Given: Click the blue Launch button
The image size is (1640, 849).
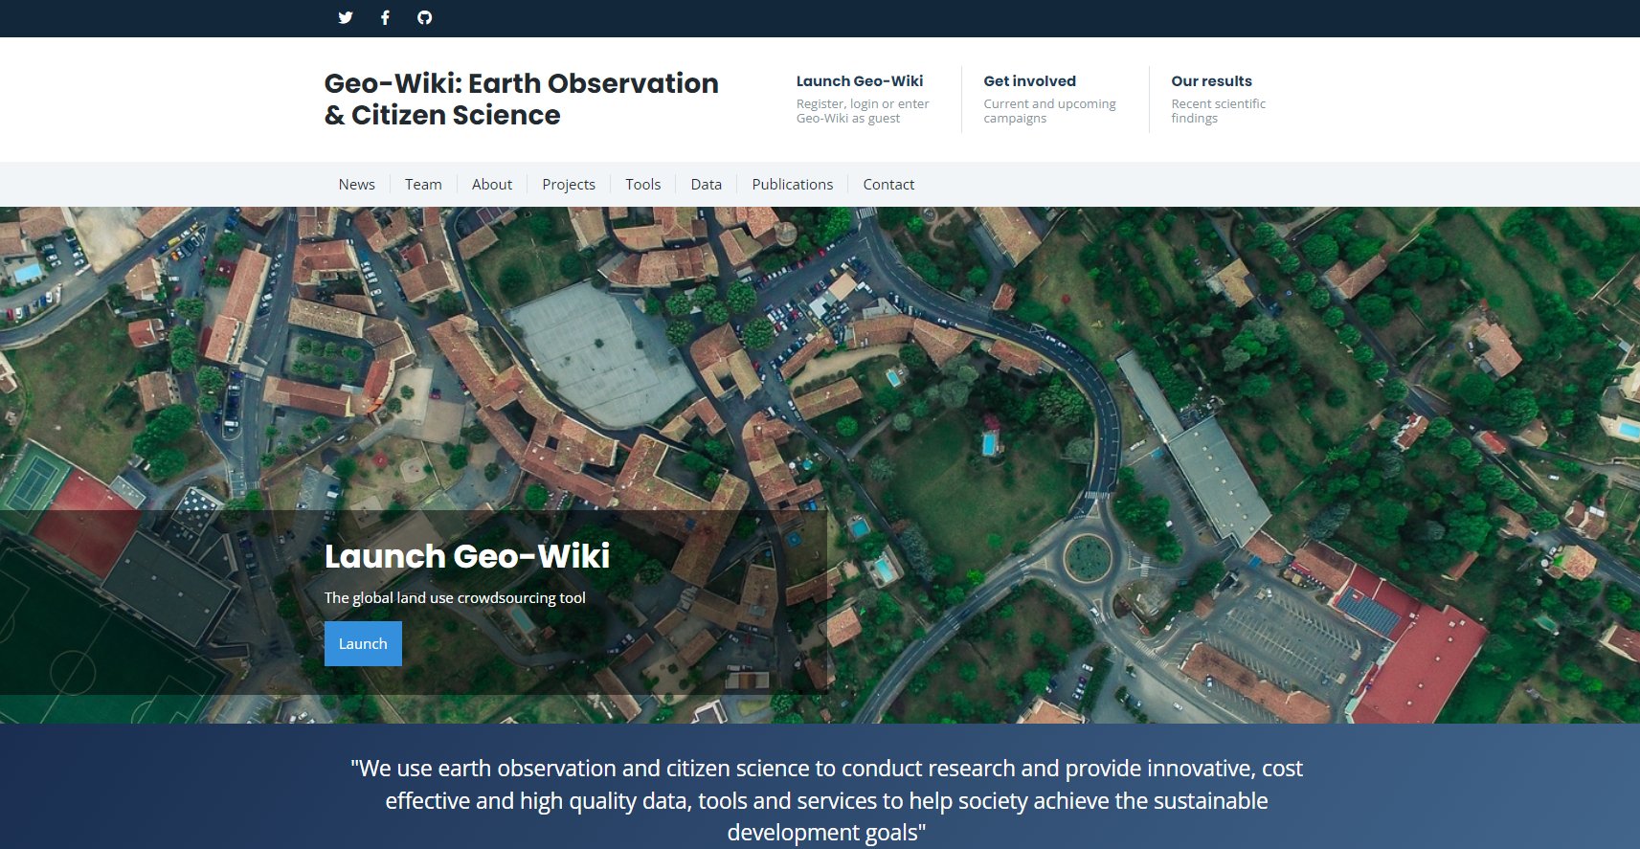Looking at the screenshot, I should coord(363,644).
